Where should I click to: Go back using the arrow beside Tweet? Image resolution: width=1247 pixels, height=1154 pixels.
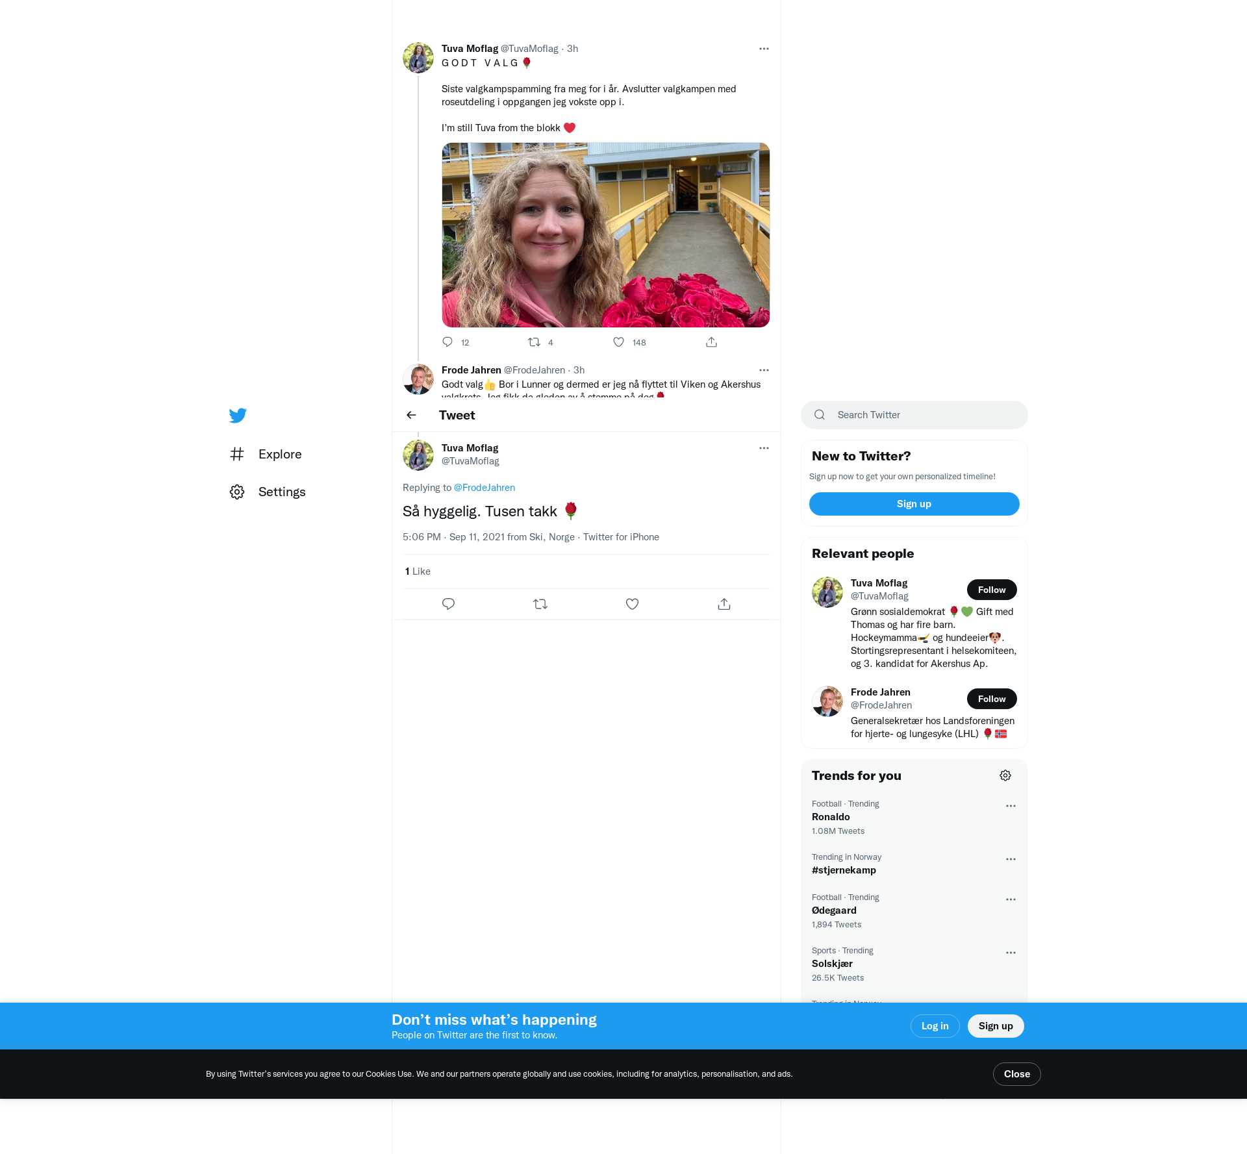click(411, 415)
